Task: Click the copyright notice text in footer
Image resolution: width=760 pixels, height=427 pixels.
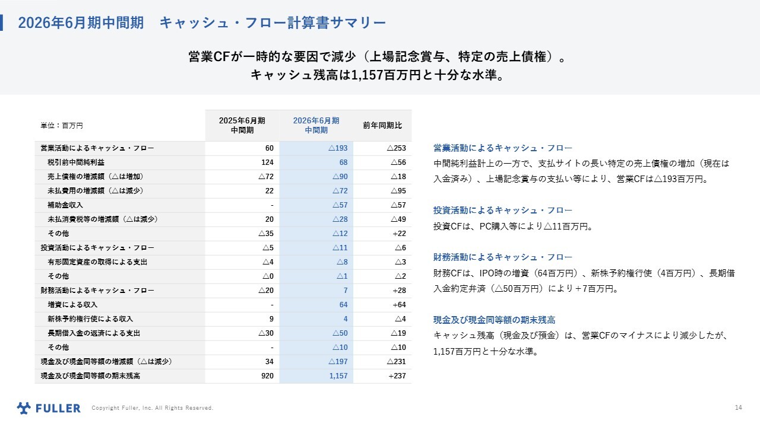Action: (x=152, y=408)
